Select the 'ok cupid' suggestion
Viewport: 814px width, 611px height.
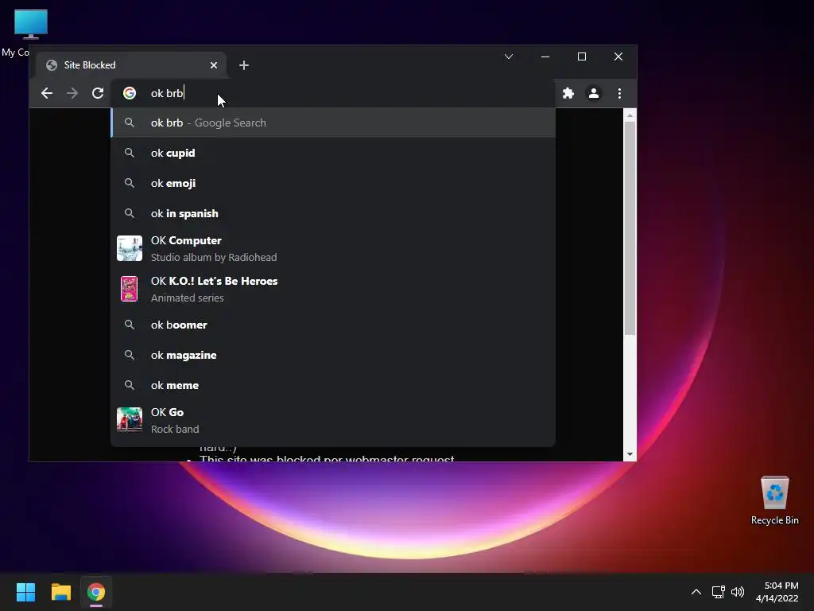(333, 153)
